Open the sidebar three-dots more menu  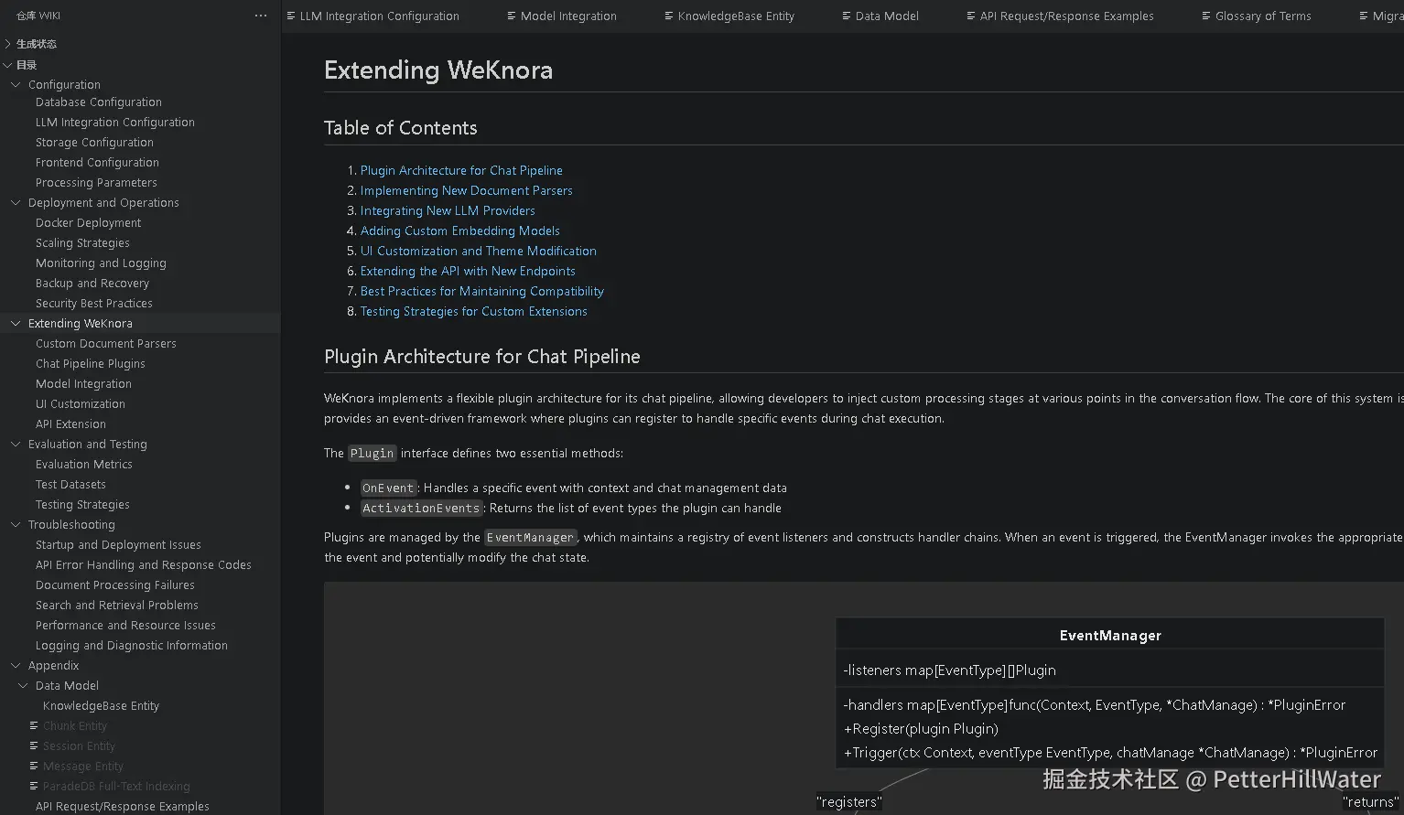point(261,16)
